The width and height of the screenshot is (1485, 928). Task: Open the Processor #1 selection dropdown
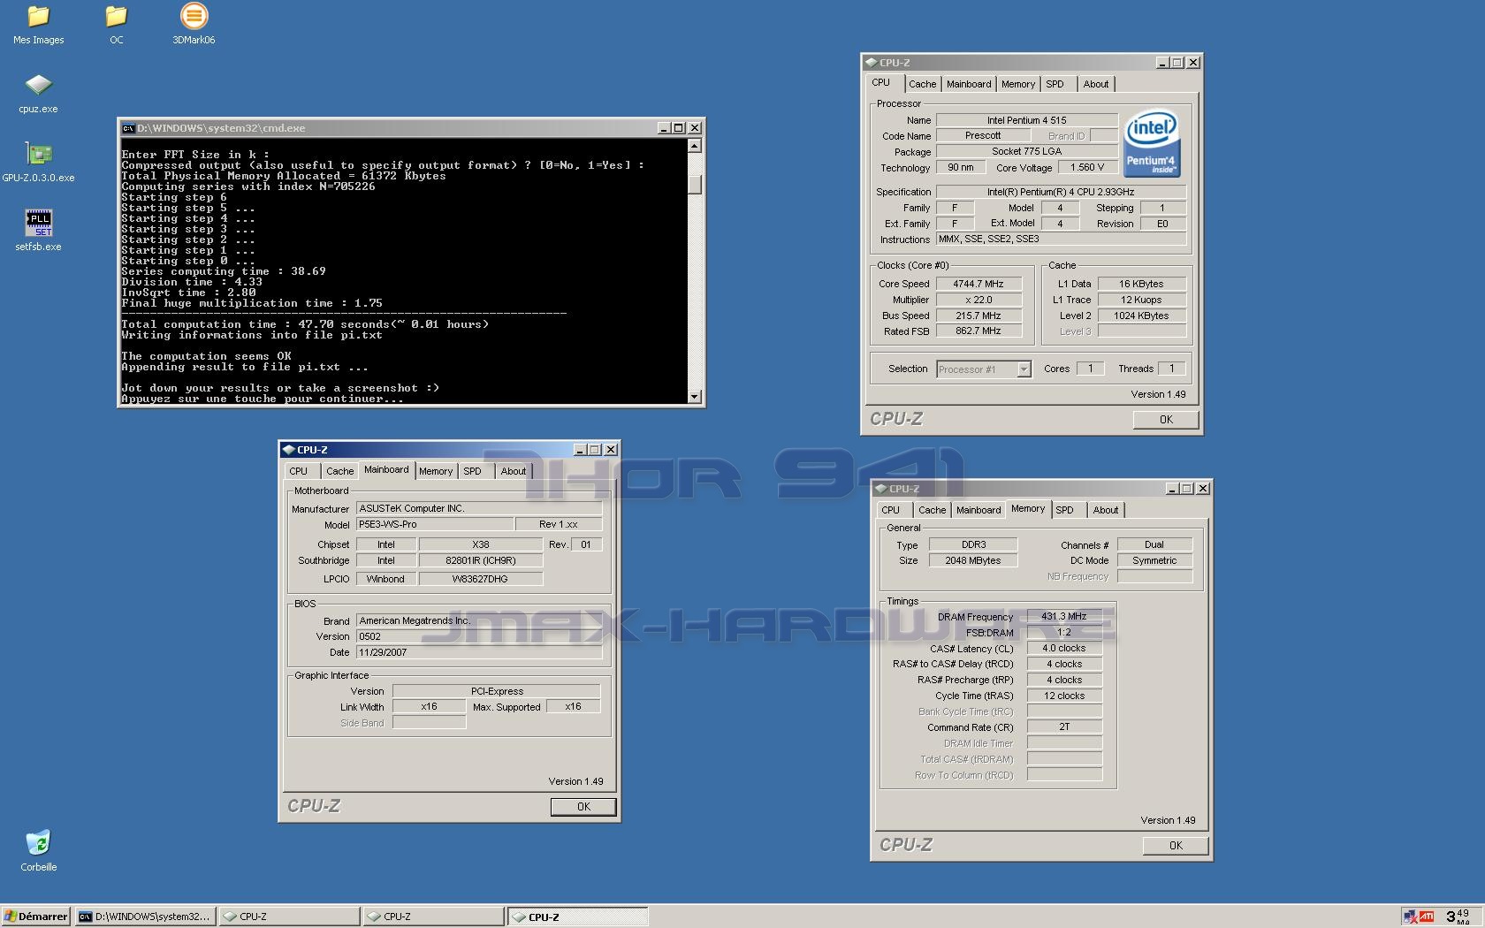1024,369
